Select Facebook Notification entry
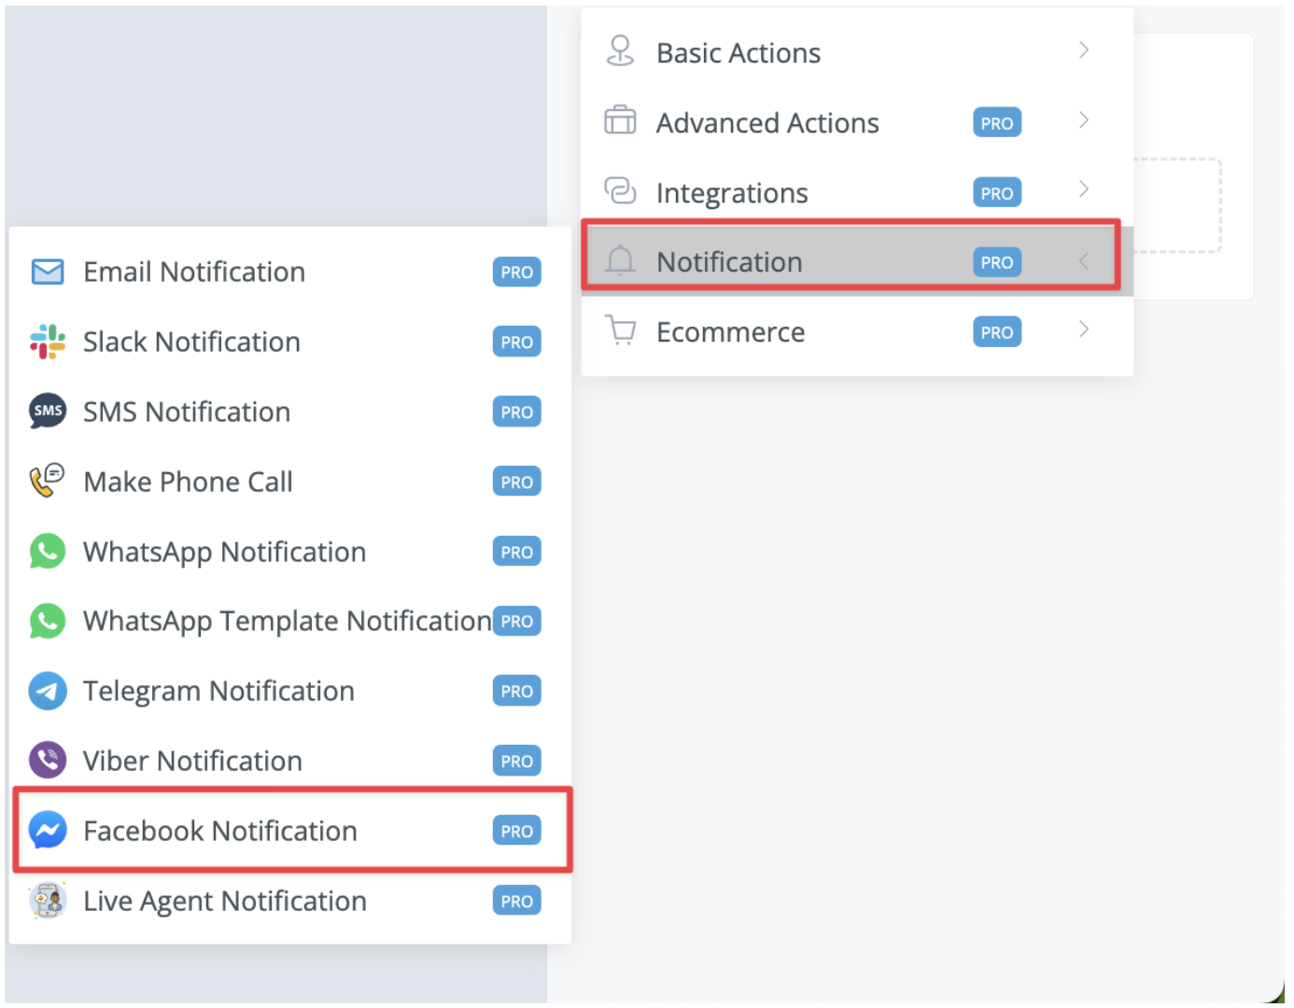1294x1008 pixels. [x=290, y=831]
